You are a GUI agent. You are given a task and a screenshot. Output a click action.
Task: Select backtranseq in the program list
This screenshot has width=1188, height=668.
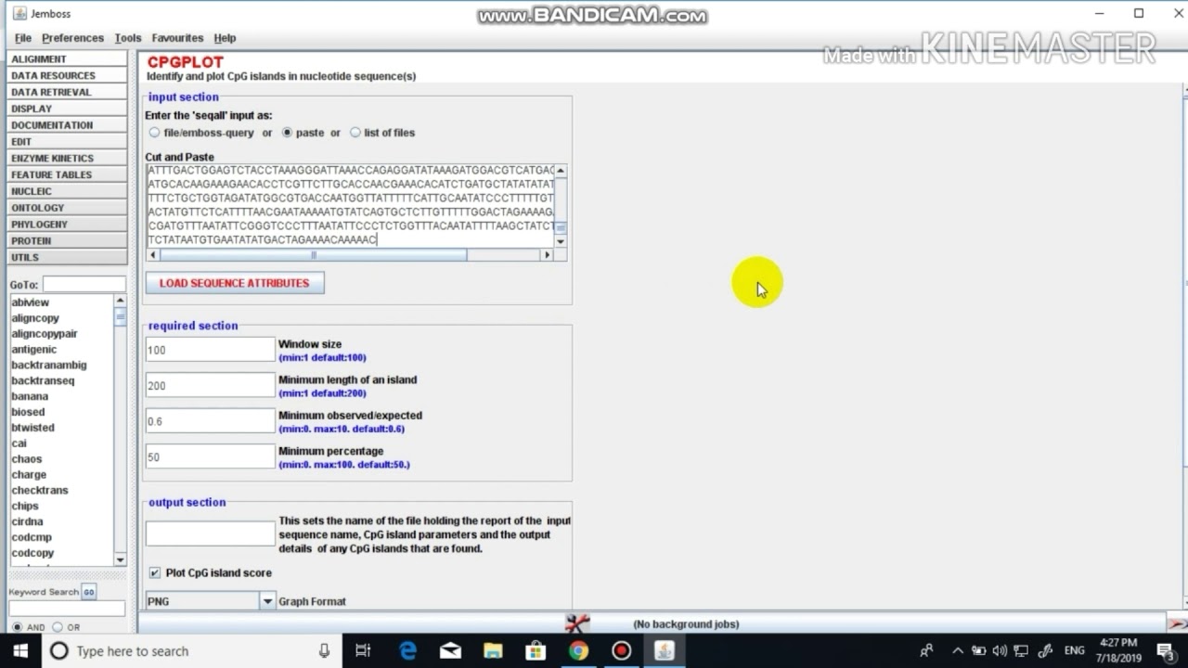(x=43, y=380)
